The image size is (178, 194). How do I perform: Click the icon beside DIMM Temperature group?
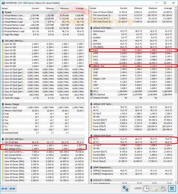pos(91,168)
